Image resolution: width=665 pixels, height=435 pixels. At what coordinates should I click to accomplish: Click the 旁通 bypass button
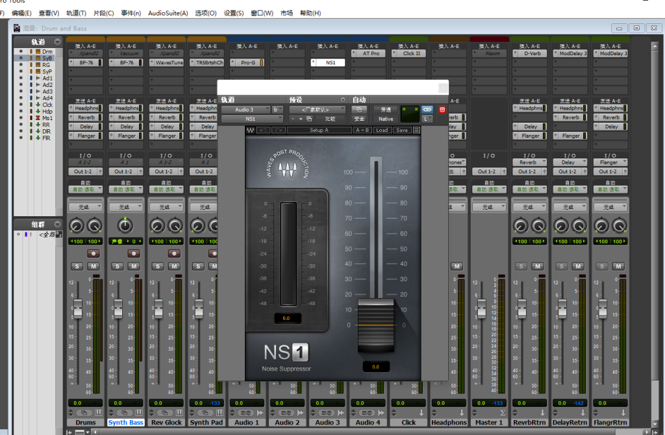(x=386, y=110)
